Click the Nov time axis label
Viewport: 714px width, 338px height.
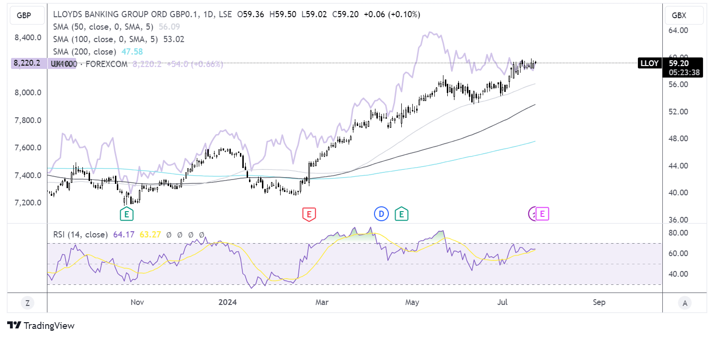tap(137, 302)
